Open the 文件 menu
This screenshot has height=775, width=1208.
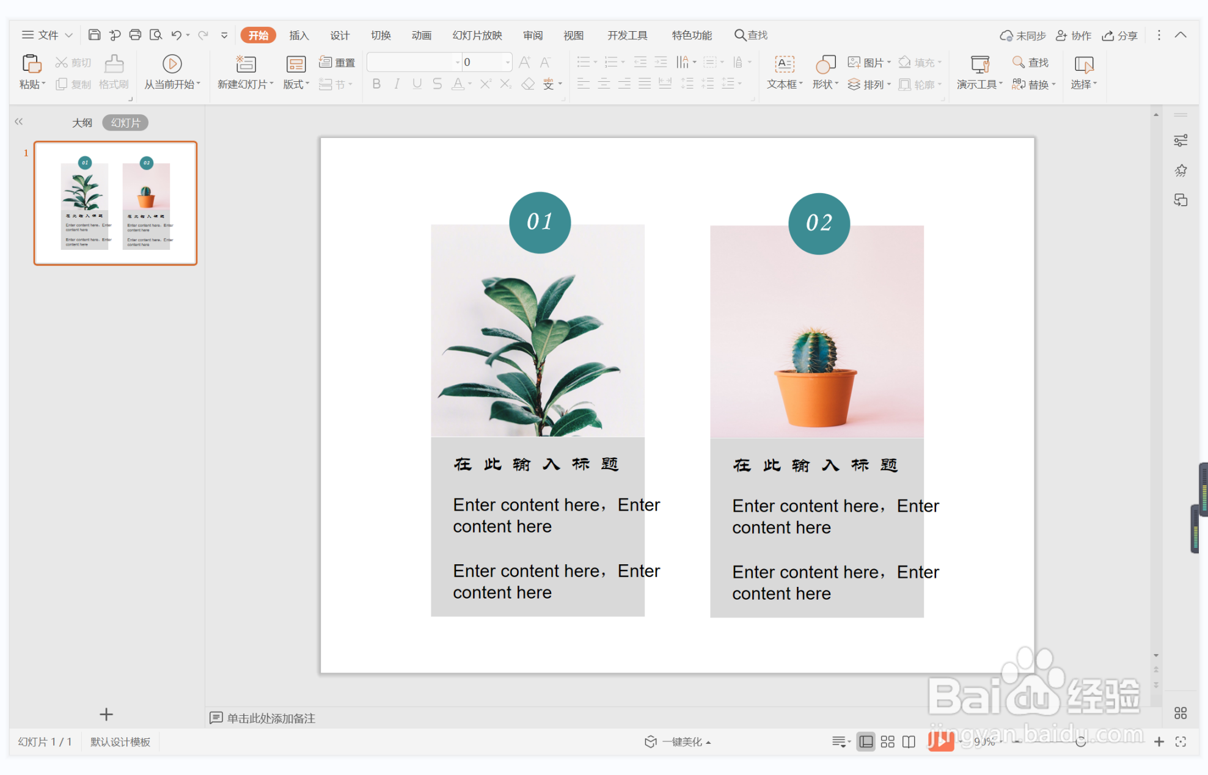[x=48, y=35]
